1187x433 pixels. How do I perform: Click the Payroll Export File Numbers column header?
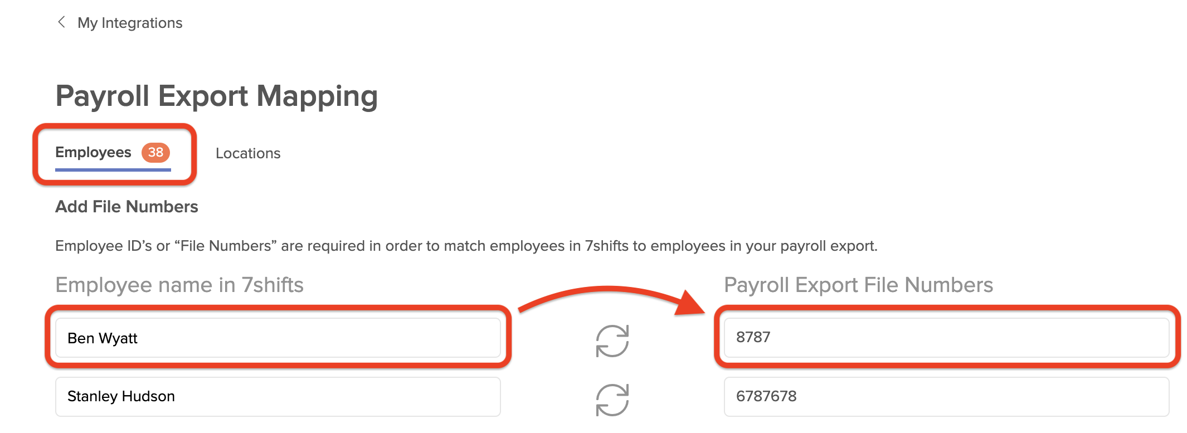[858, 285]
